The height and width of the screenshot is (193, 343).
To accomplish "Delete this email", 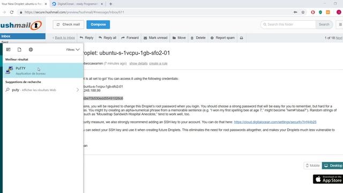I will 198,38.
